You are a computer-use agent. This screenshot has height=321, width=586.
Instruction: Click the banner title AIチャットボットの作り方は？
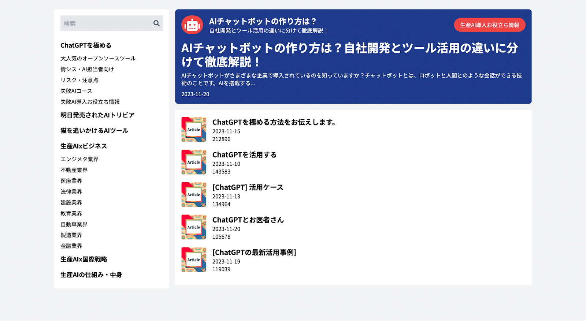click(x=263, y=21)
